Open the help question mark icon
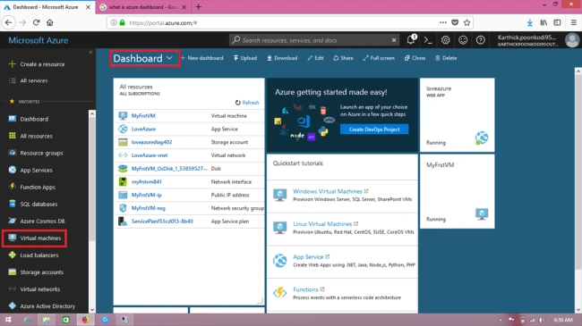 [480, 40]
